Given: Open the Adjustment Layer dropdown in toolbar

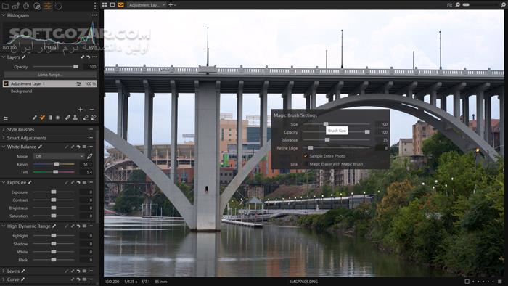Looking at the screenshot, I should 147,5.
